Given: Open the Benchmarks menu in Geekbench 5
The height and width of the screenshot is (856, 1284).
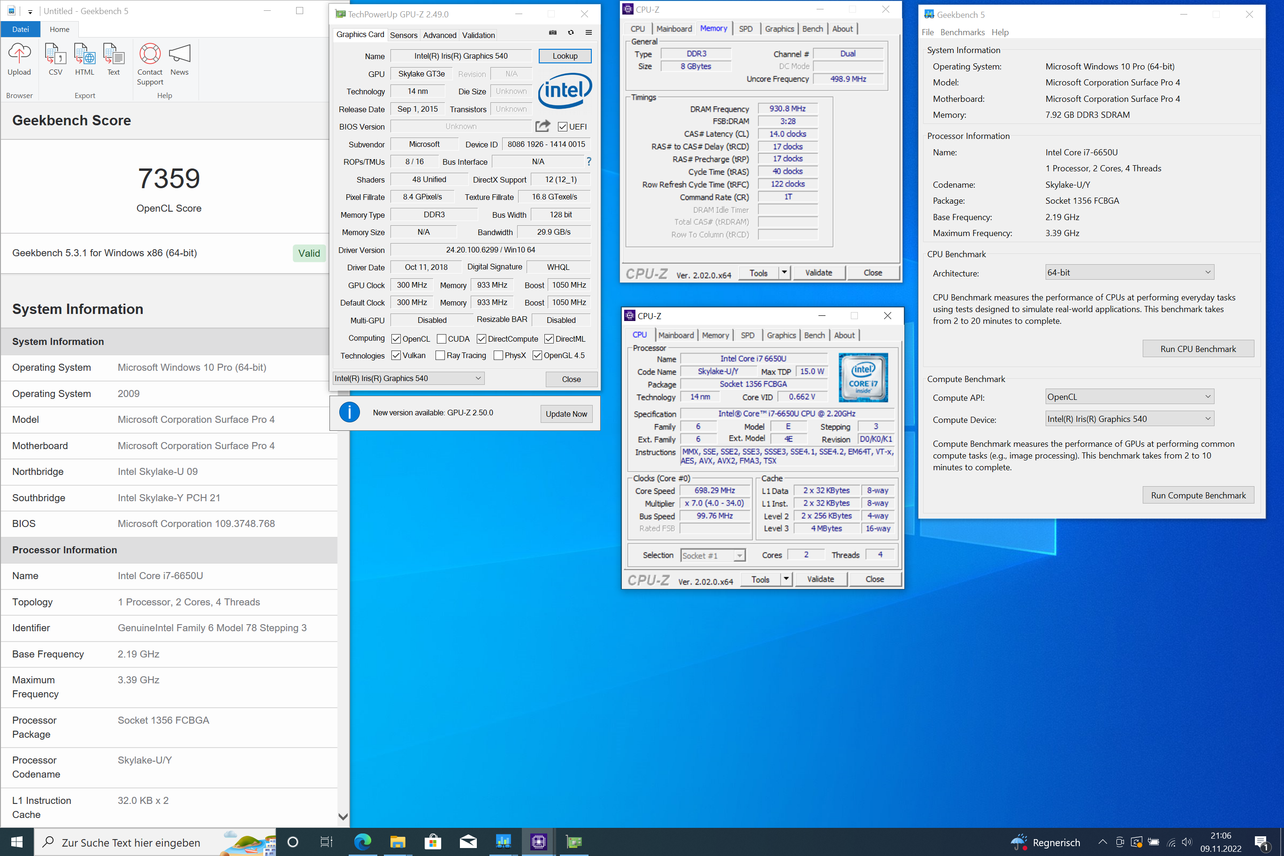Looking at the screenshot, I should [962, 32].
